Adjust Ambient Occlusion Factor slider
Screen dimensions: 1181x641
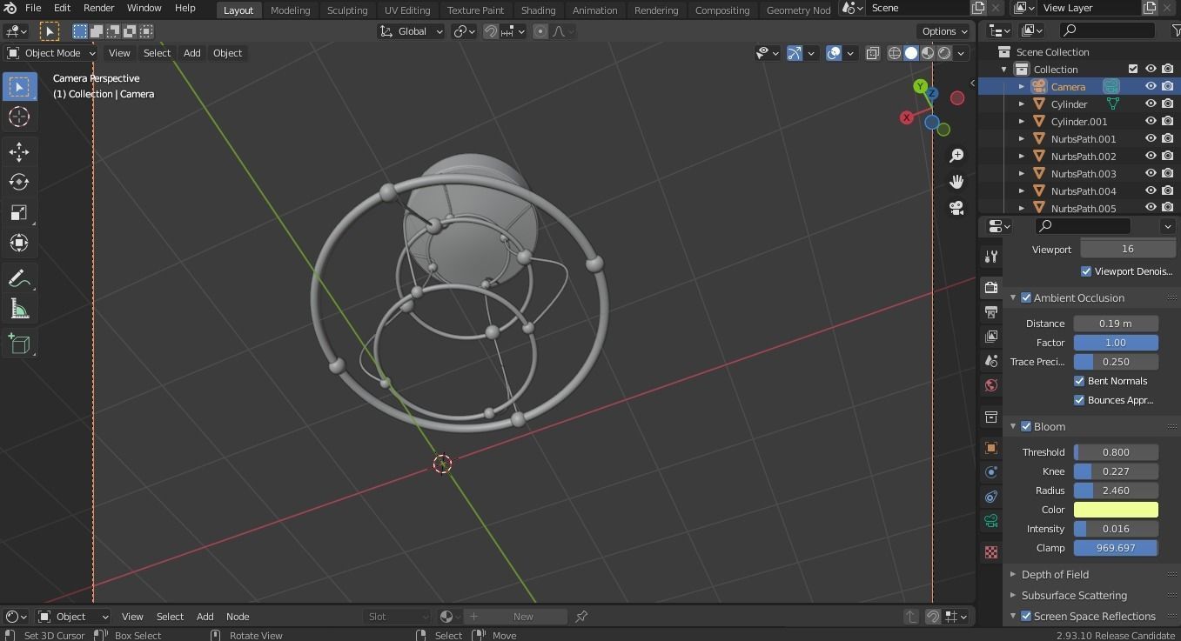click(1116, 343)
